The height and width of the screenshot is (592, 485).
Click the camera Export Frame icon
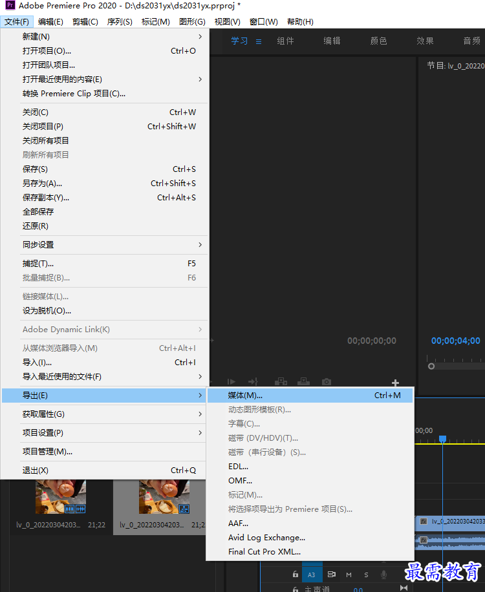click(x=327, y=382)
